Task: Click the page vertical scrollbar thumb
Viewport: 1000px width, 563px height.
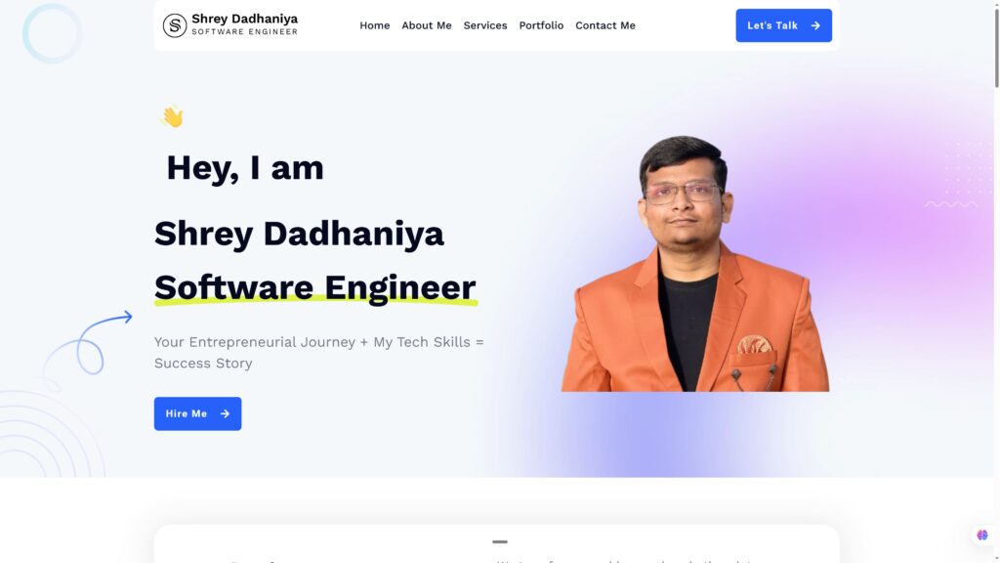Action: pos(997,45)
